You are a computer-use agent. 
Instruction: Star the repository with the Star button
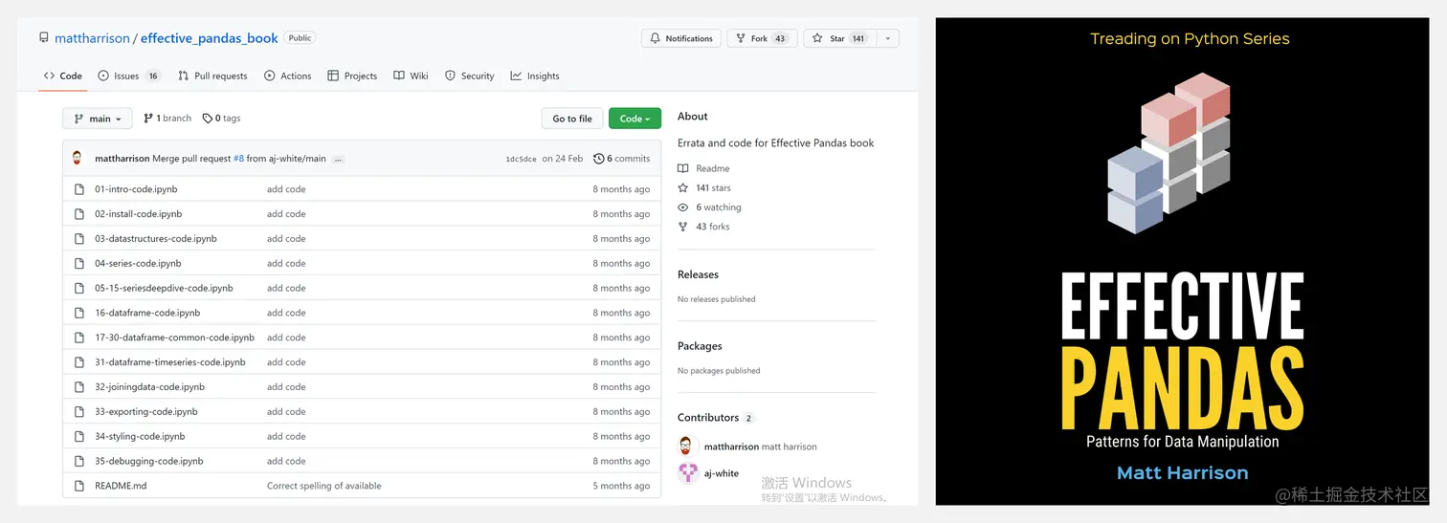click(x=839, y=38)
